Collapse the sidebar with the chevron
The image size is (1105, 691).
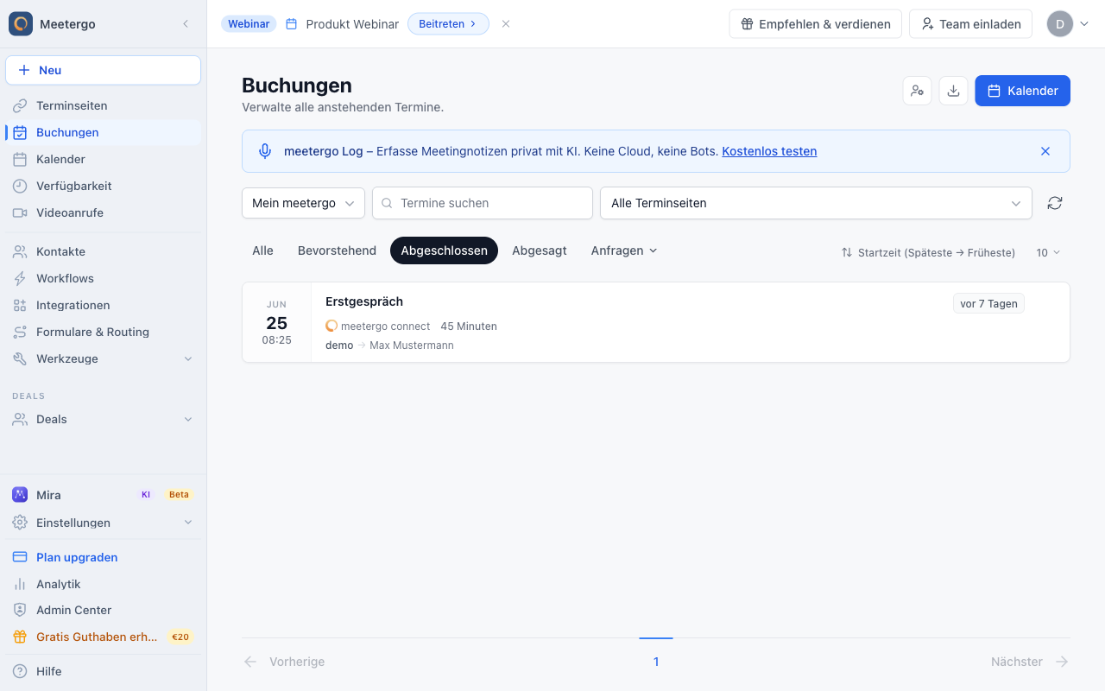click(186, 24)
